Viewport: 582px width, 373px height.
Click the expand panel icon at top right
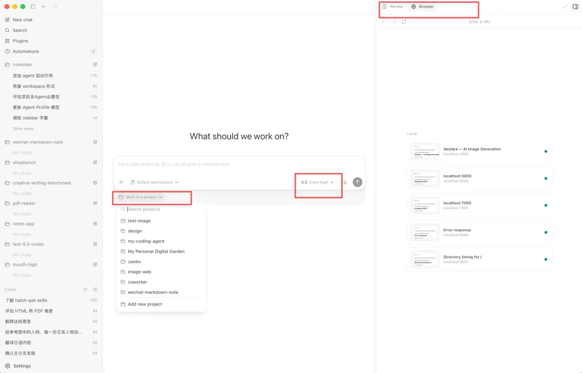(565, 6)
